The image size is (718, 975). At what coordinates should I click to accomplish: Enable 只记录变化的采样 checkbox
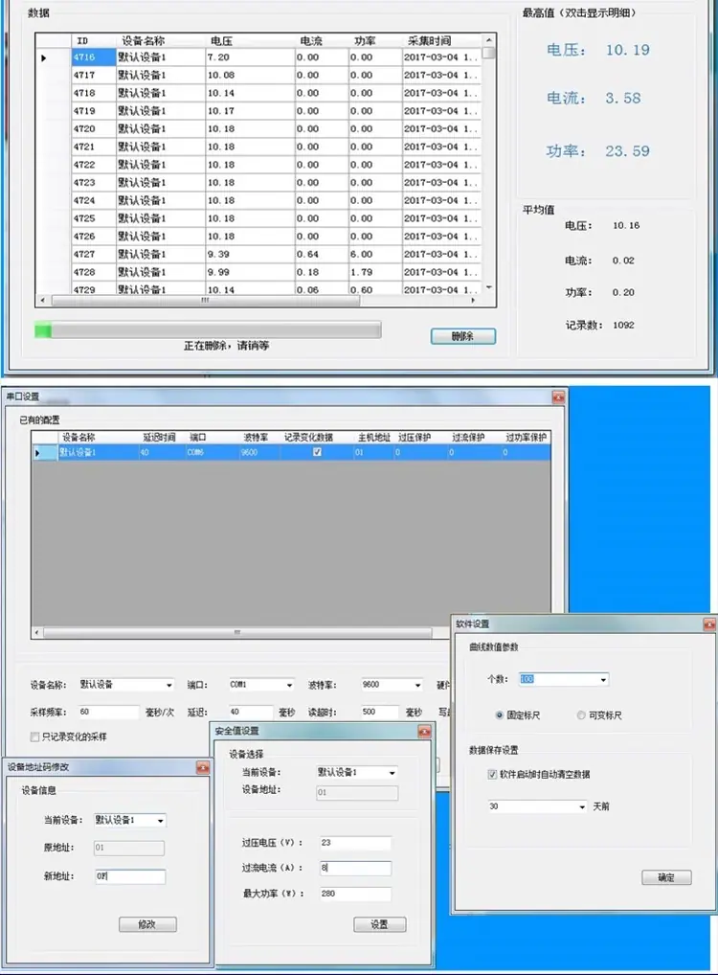[x=34, y=737]
